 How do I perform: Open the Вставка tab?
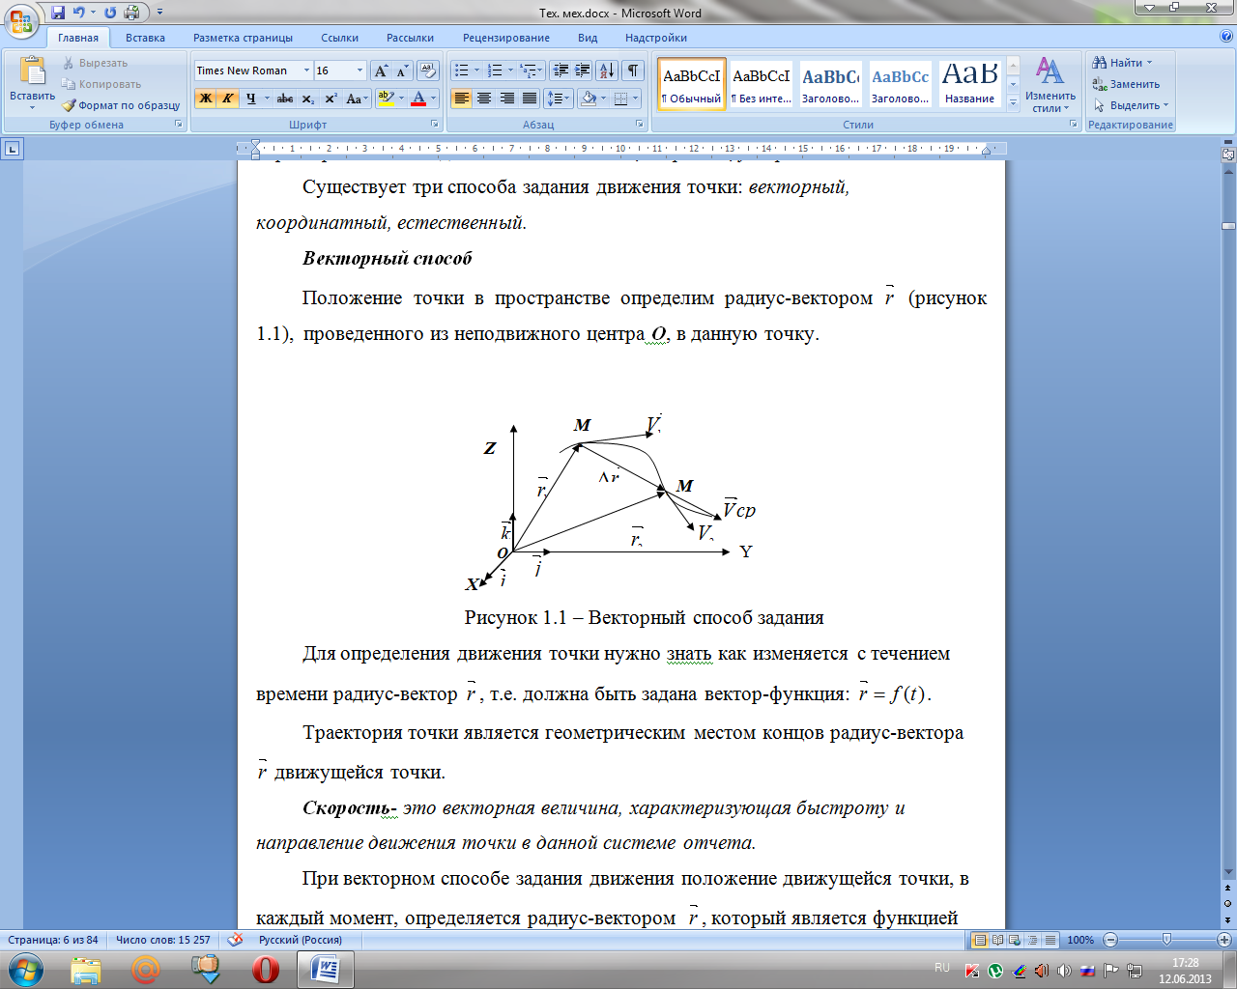pos(145,38)
